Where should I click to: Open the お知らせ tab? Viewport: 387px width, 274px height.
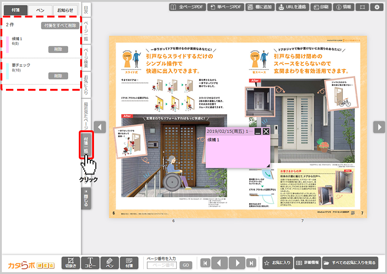65,10
